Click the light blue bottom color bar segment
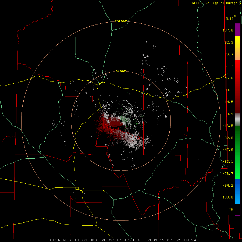 click(x=237, y=198)
